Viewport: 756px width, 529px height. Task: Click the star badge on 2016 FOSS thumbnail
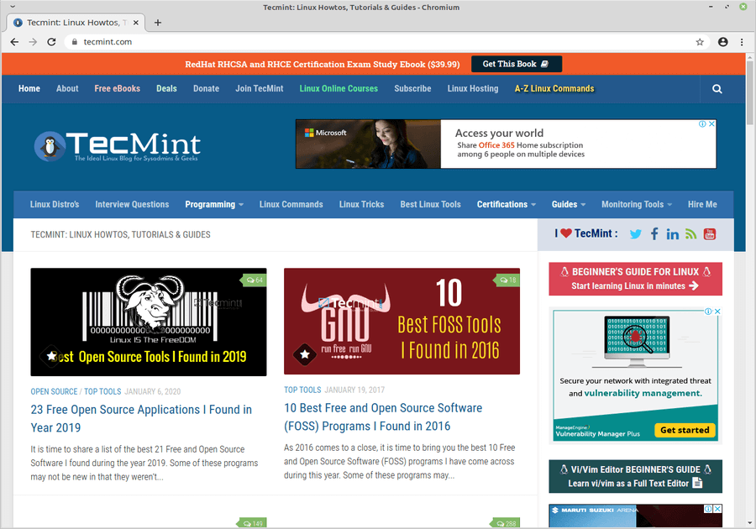(x=305, y=354)
